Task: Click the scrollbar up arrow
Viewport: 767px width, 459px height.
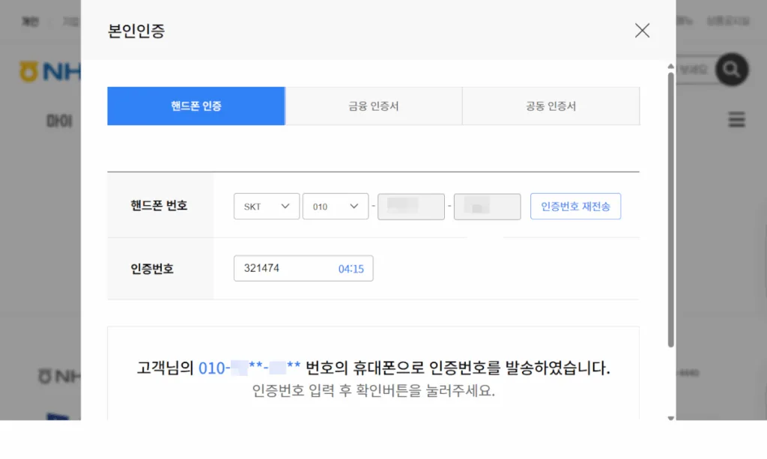Action: pyautogui.click(x=670, y=66)
